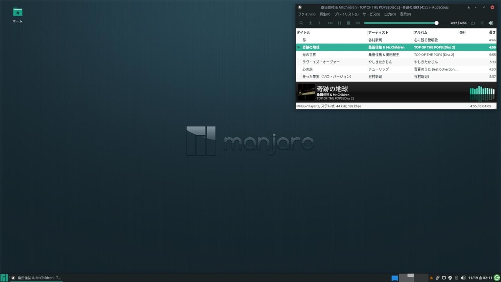
Task: Click artist チューリップ in the playlist
Action: click(x=378, y=69)
